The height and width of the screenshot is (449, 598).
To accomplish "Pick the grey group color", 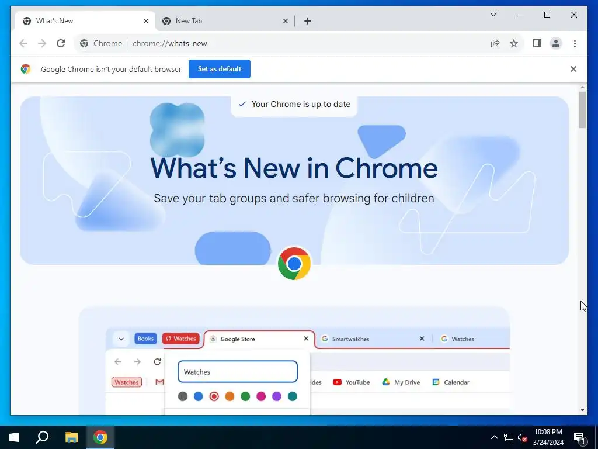I will coord(183,396).
